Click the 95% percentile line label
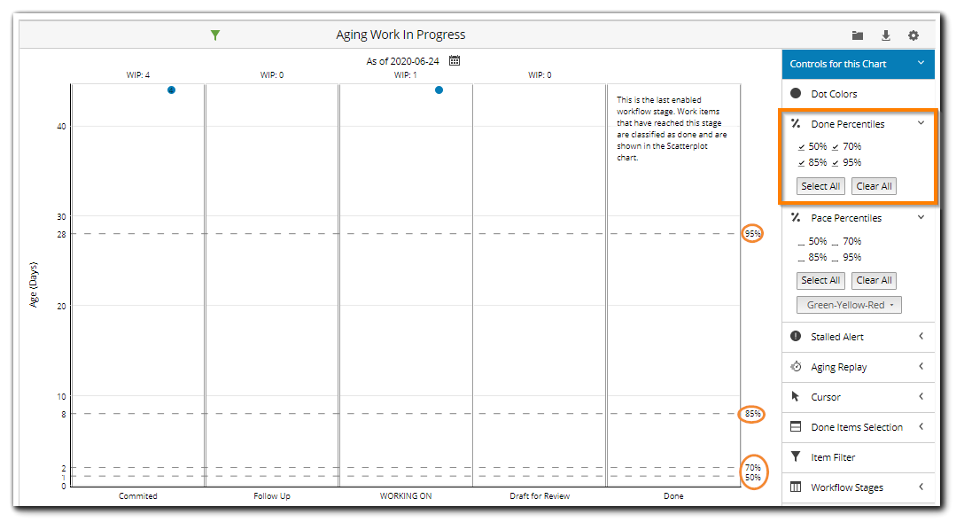 tap(752, 234)
